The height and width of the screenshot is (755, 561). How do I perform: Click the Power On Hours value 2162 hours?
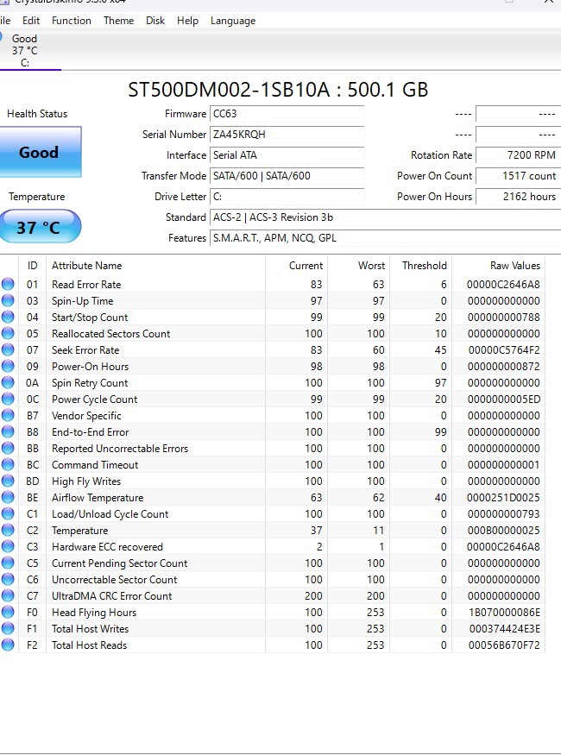coord(518,197)
